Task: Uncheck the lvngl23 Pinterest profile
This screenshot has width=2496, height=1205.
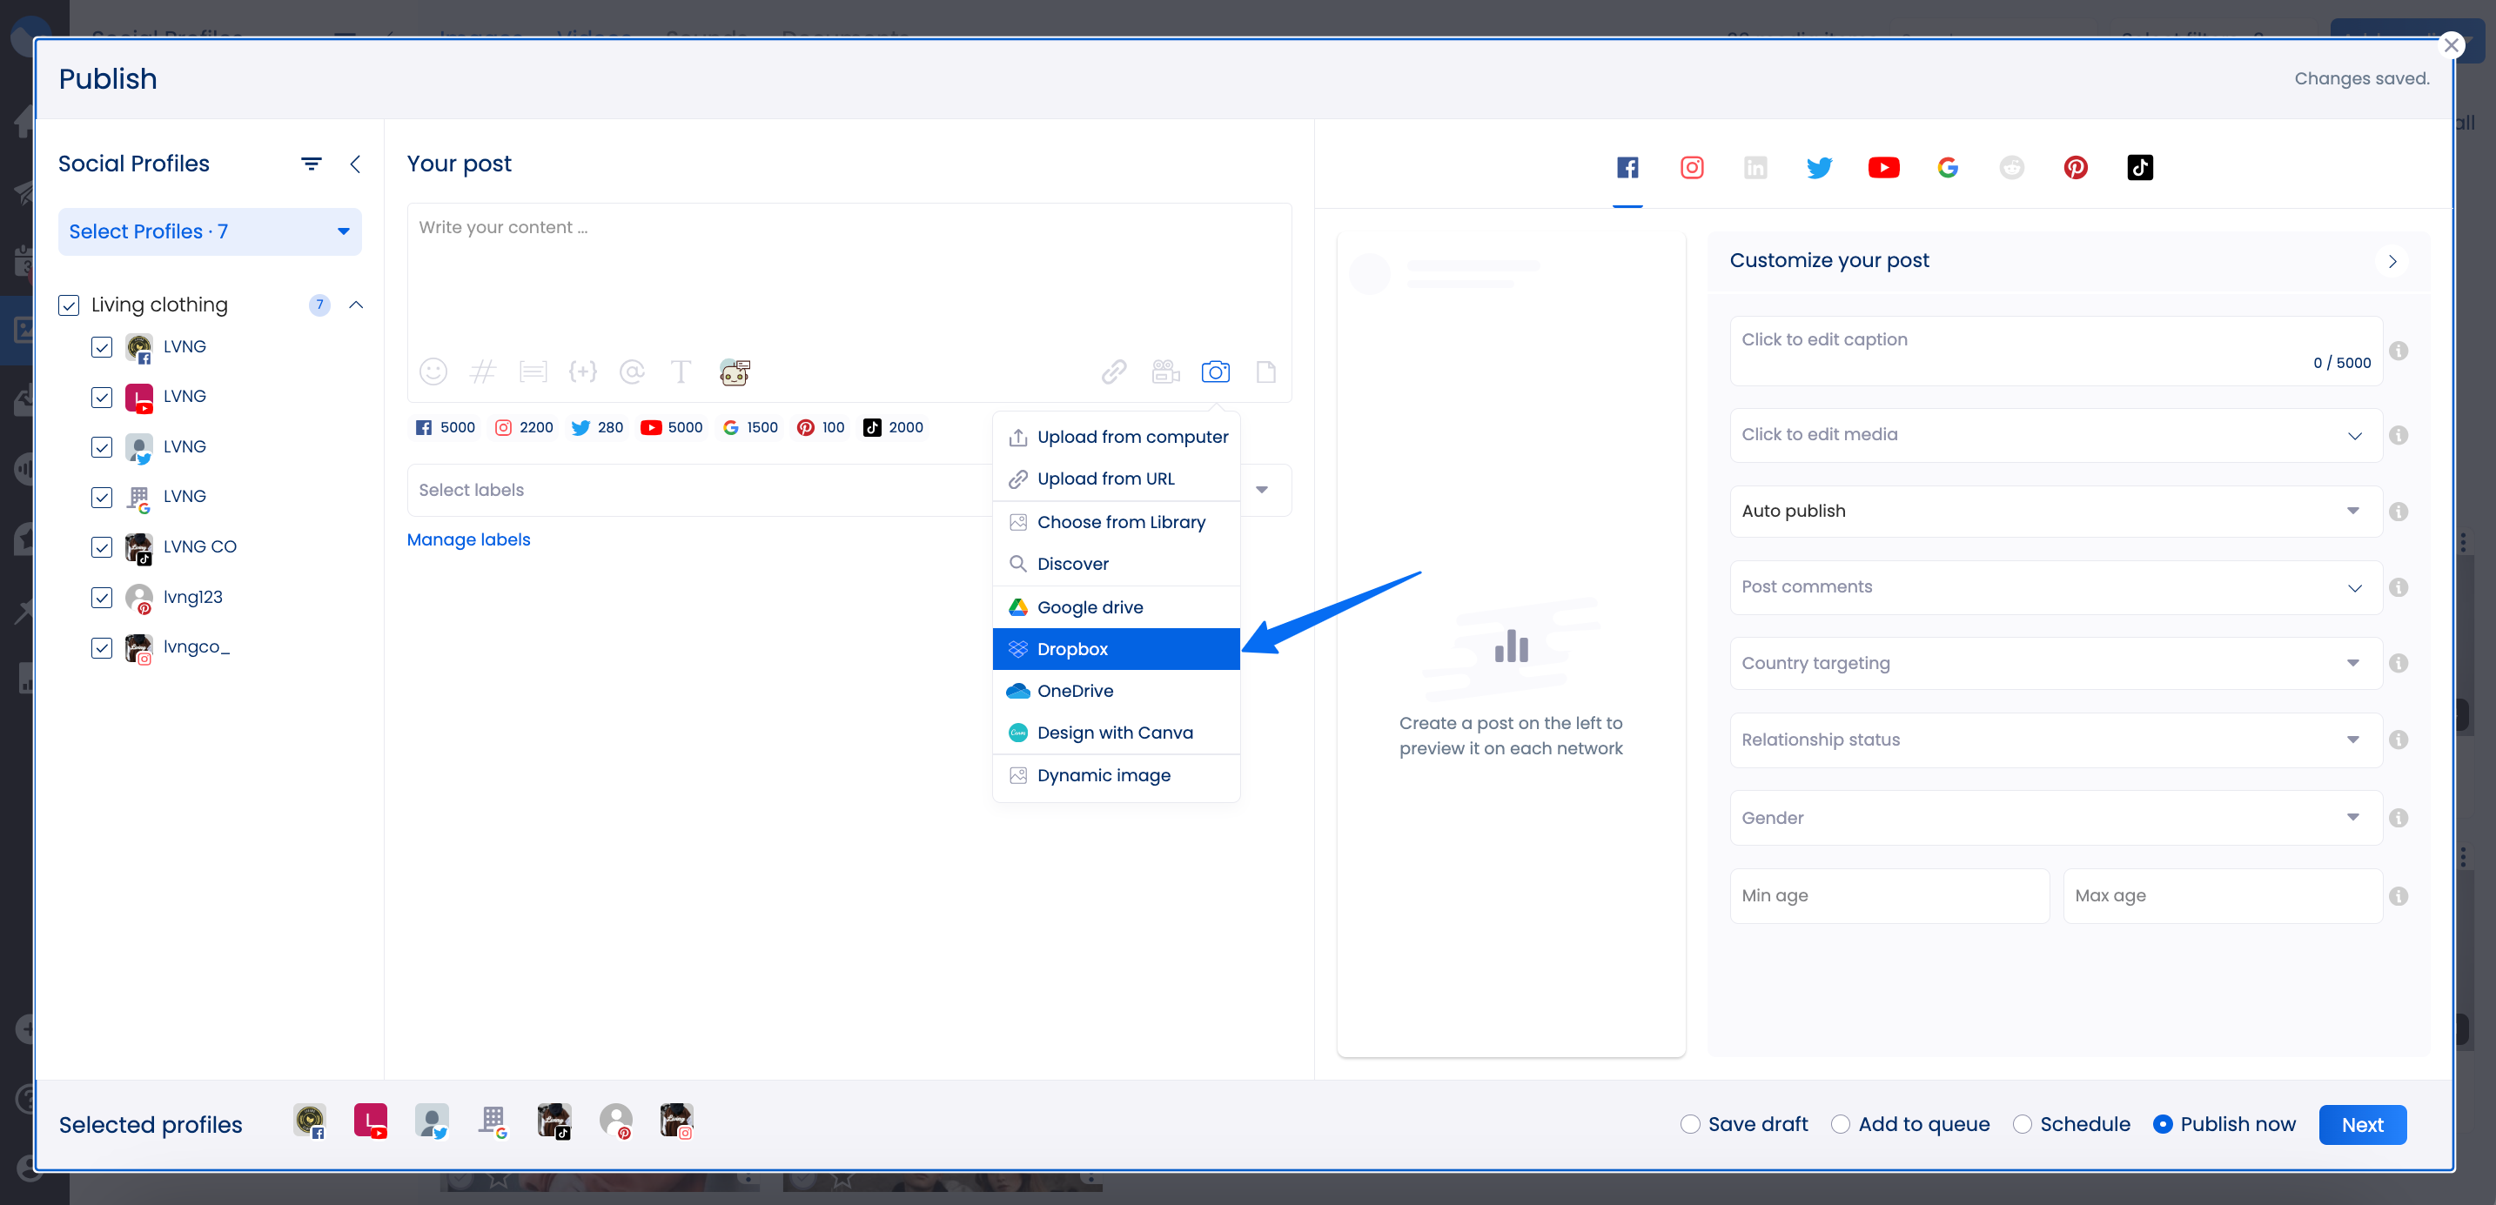Action: point(102,598)
